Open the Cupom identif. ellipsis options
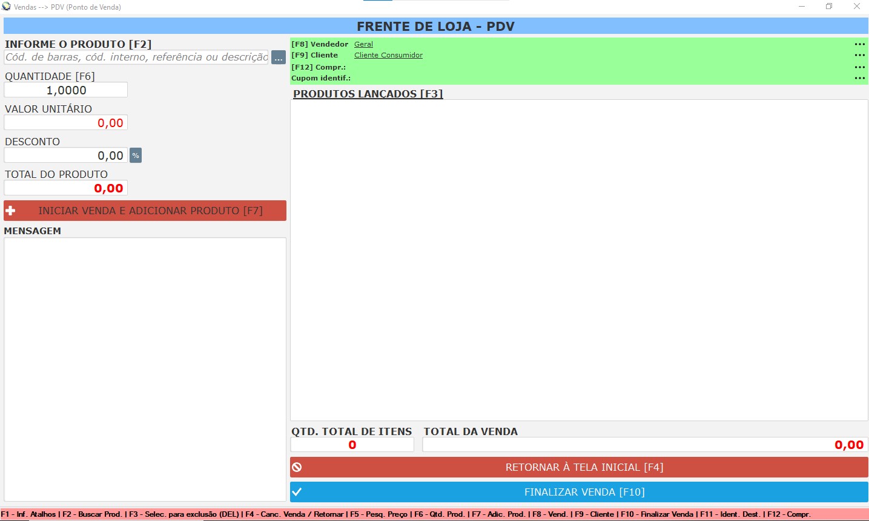869x521 pixels. click(x=859, y=78)
